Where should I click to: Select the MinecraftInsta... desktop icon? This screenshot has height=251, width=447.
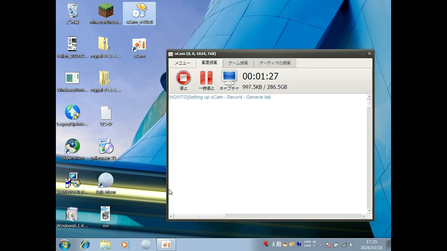tap(105, 14)
